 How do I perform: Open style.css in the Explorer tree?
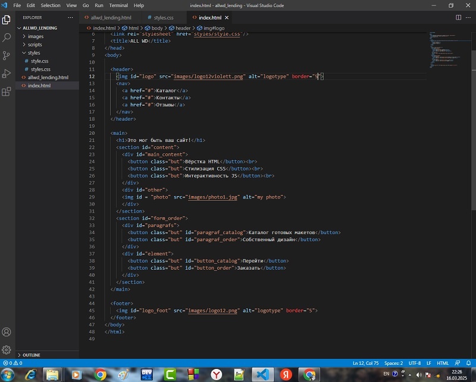(39, 61)
